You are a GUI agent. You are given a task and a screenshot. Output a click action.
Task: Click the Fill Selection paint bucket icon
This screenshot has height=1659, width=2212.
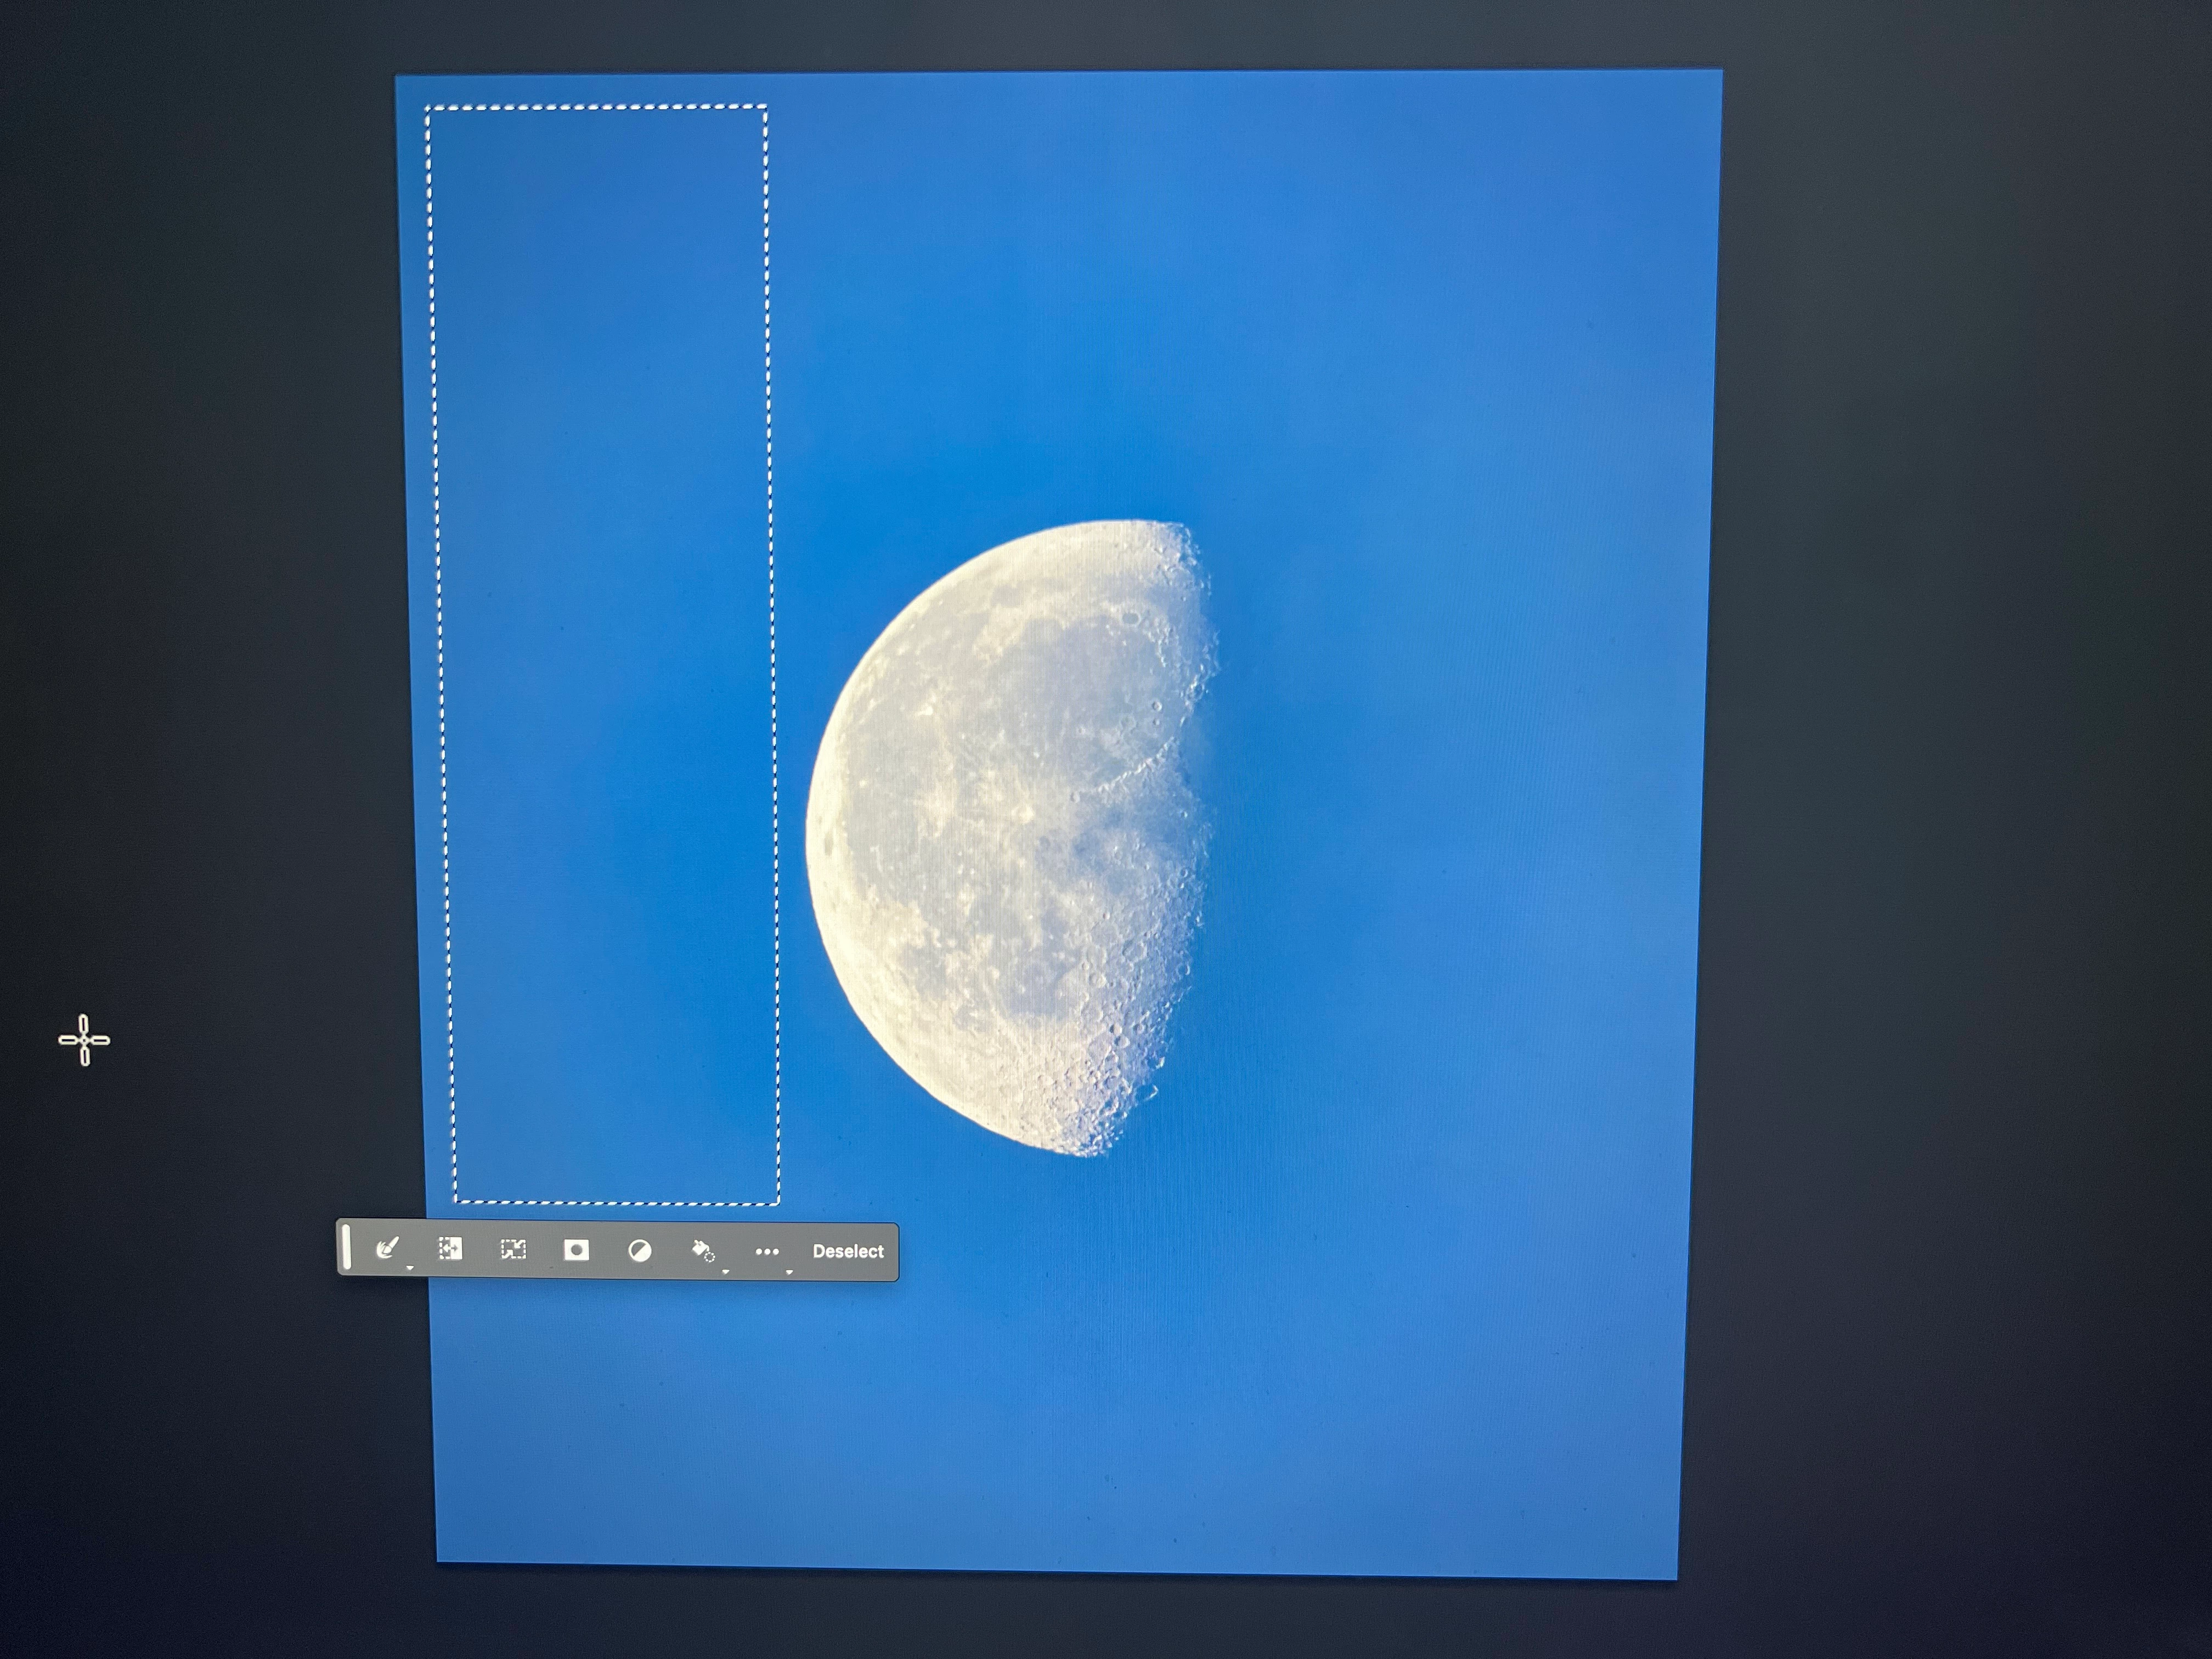[702, 1250]
